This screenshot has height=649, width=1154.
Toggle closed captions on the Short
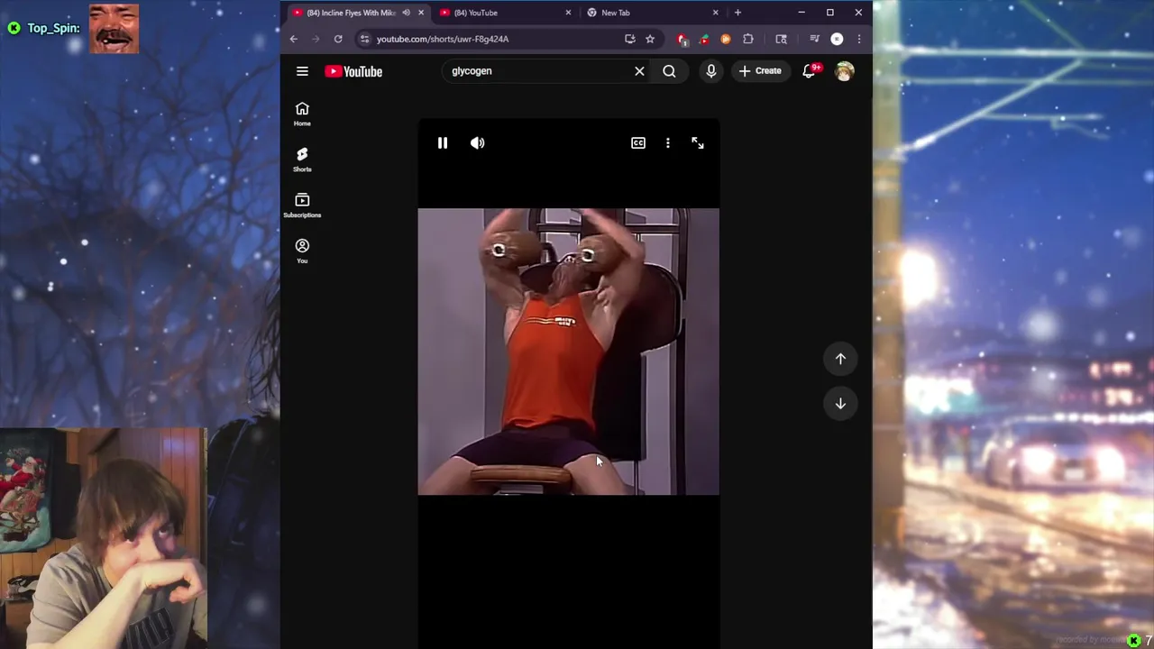coord(638,143)
